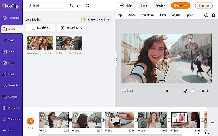Mute the video with the speaker icon
Image resolution: width=218 pixels, height=136 pixels.
[x=120, y=15]
